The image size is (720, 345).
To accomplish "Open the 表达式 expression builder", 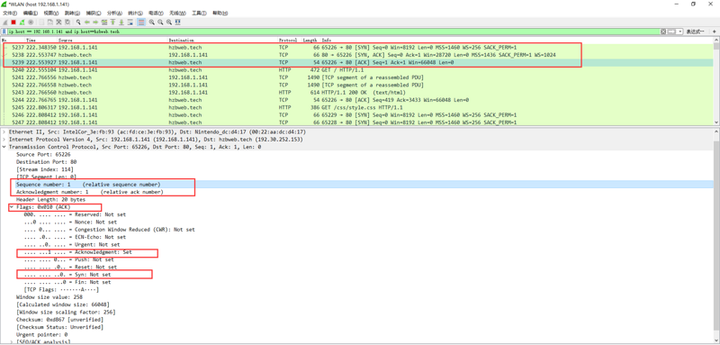I will click(x=695, y=32).
